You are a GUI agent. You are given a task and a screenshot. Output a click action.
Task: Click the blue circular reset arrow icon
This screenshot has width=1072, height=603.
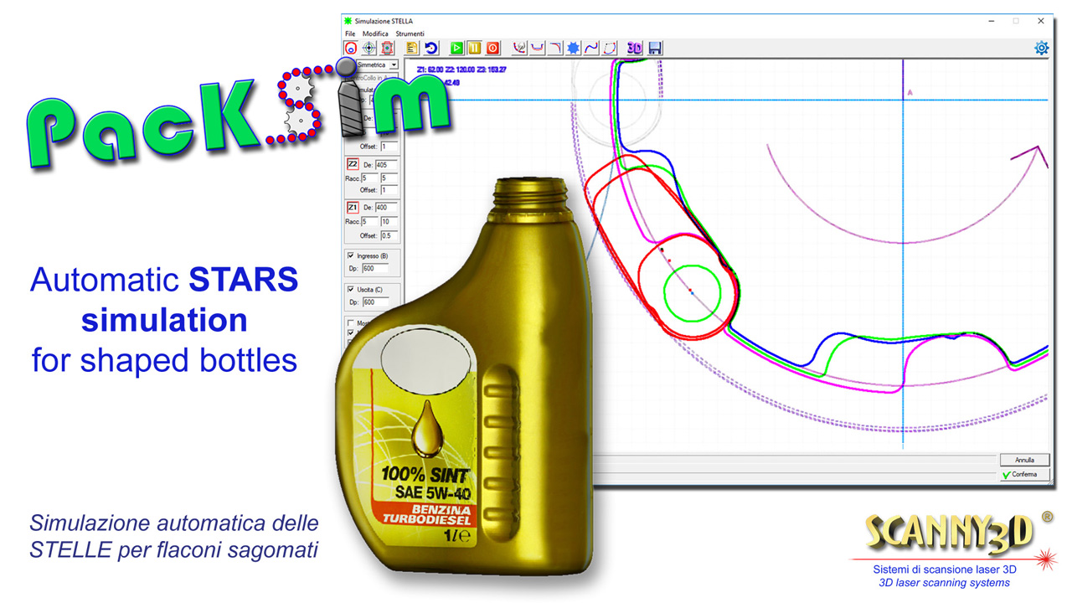point(431,49)
